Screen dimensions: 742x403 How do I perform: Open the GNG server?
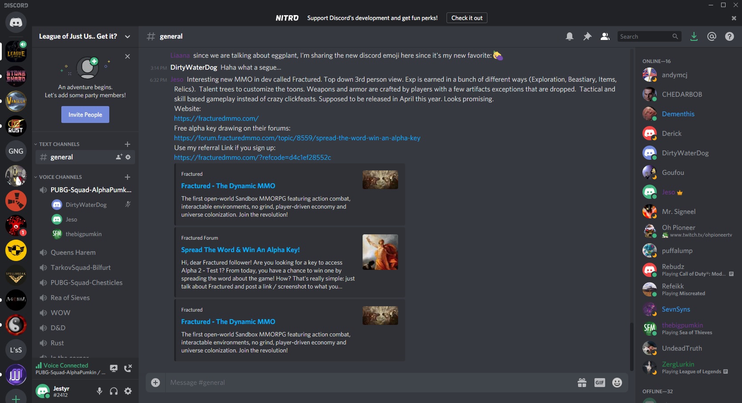16,151
